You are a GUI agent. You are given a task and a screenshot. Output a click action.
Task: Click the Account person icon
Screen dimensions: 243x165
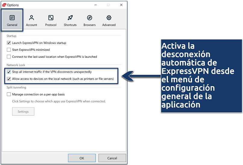tap(31, 18)
